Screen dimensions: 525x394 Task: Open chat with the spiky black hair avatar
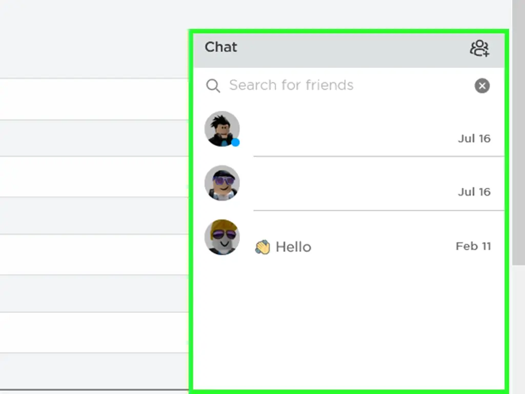coord(222,129)
